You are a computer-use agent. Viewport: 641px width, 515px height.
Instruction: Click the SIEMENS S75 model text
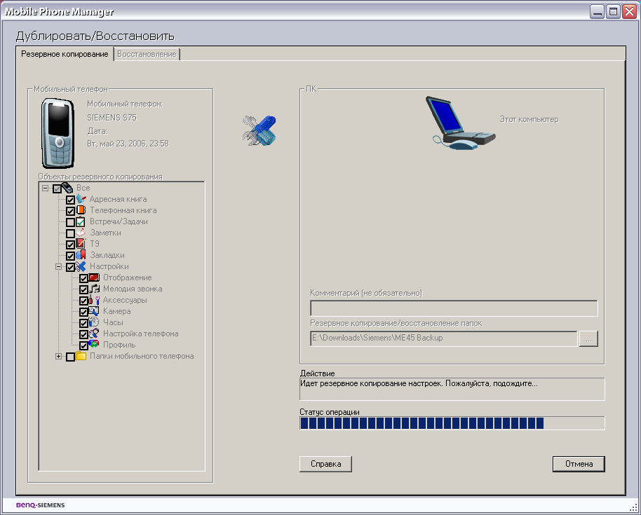tap(112, 118)
